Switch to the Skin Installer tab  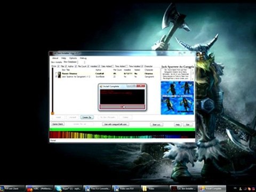coord(57,62)
